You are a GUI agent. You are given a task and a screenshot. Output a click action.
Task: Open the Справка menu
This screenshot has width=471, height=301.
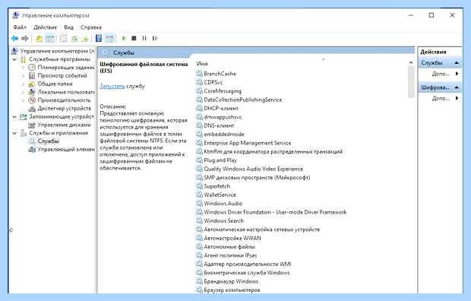point(91,27)
